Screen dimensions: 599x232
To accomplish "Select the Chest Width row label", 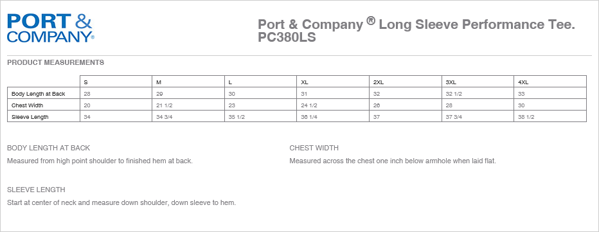I will [x=44, y=105].
